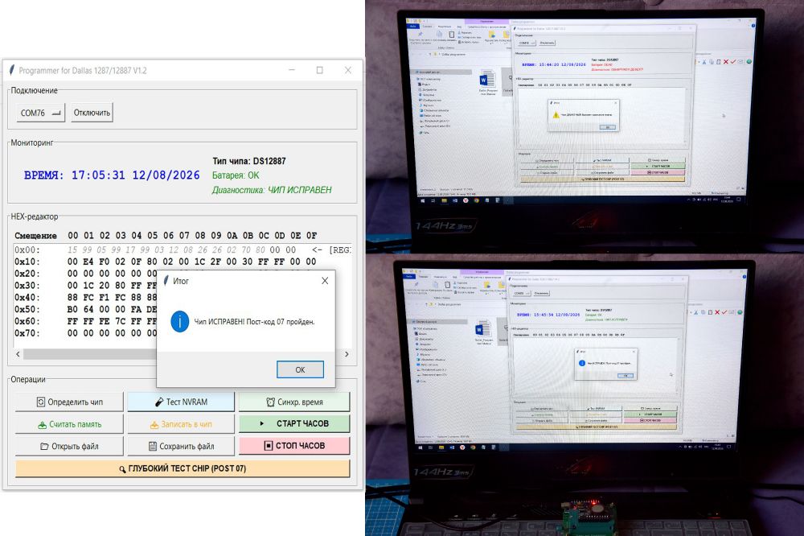Select the "0x40:" row offset label
Screen dimensions: 804x536
27,298
